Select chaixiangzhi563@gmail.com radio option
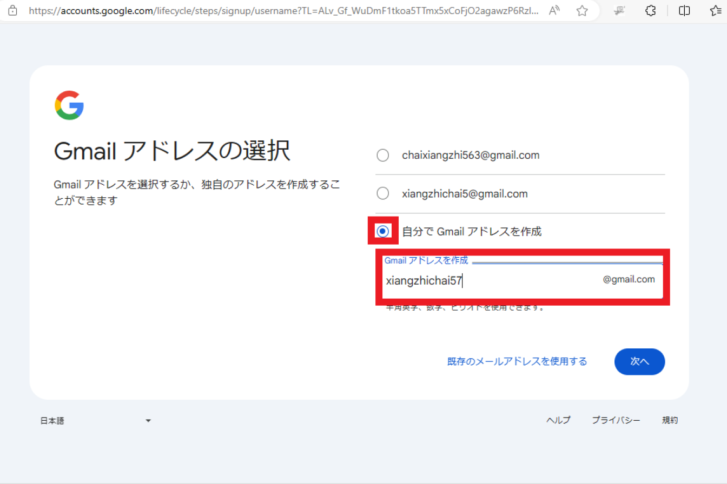The width and height of the screenshot is (727, 484). pyautogui.click(x=382, y=156)
